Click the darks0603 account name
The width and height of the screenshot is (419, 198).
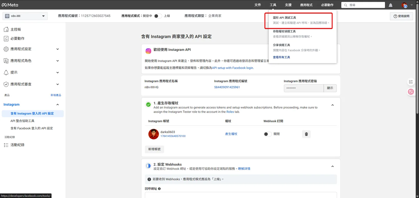168,132
